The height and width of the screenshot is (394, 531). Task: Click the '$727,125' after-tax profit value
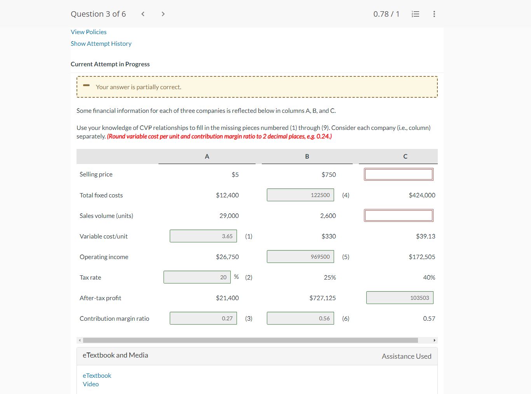322,298
